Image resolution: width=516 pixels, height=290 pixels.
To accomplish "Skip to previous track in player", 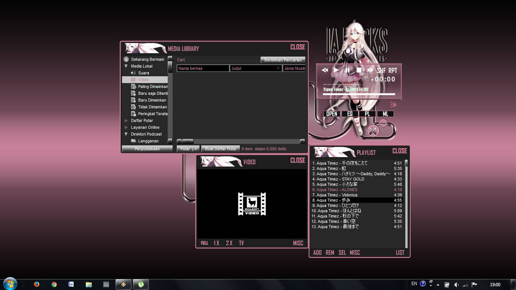I will click(325, 70).
